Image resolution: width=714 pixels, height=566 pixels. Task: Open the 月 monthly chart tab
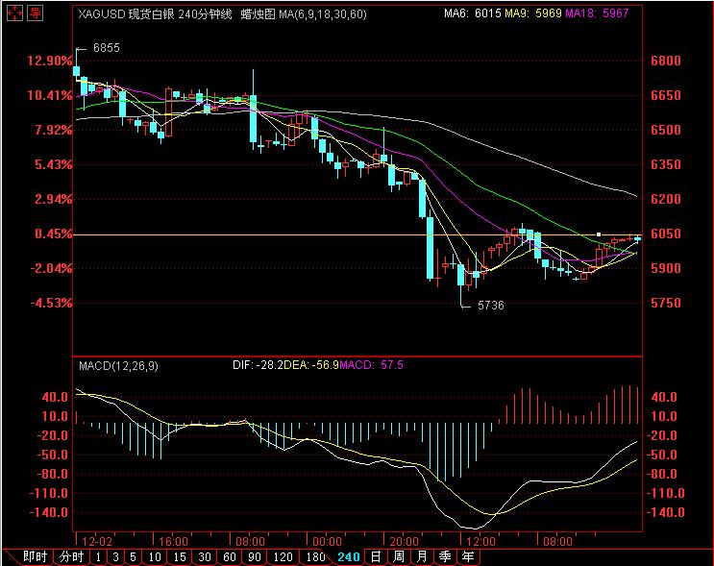click(421, 556)
